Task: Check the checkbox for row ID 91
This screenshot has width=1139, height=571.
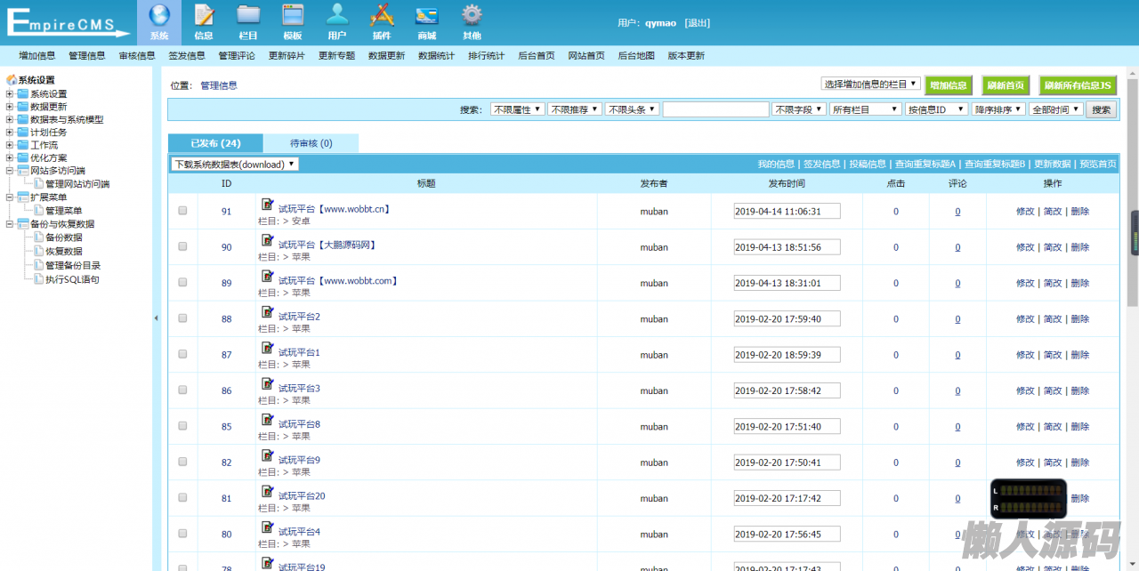Action: 182,211
